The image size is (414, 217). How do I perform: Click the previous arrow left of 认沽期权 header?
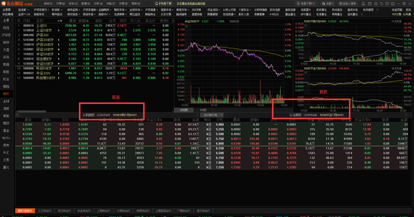tap(226, 115)
